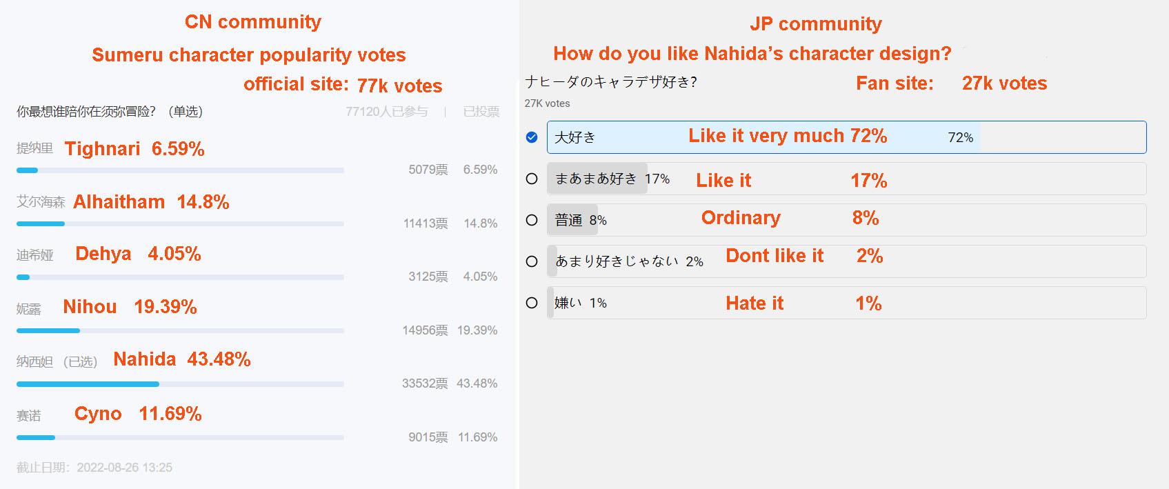
Task: Click the Nilou 19.39% progress bar
Action: 180,330
